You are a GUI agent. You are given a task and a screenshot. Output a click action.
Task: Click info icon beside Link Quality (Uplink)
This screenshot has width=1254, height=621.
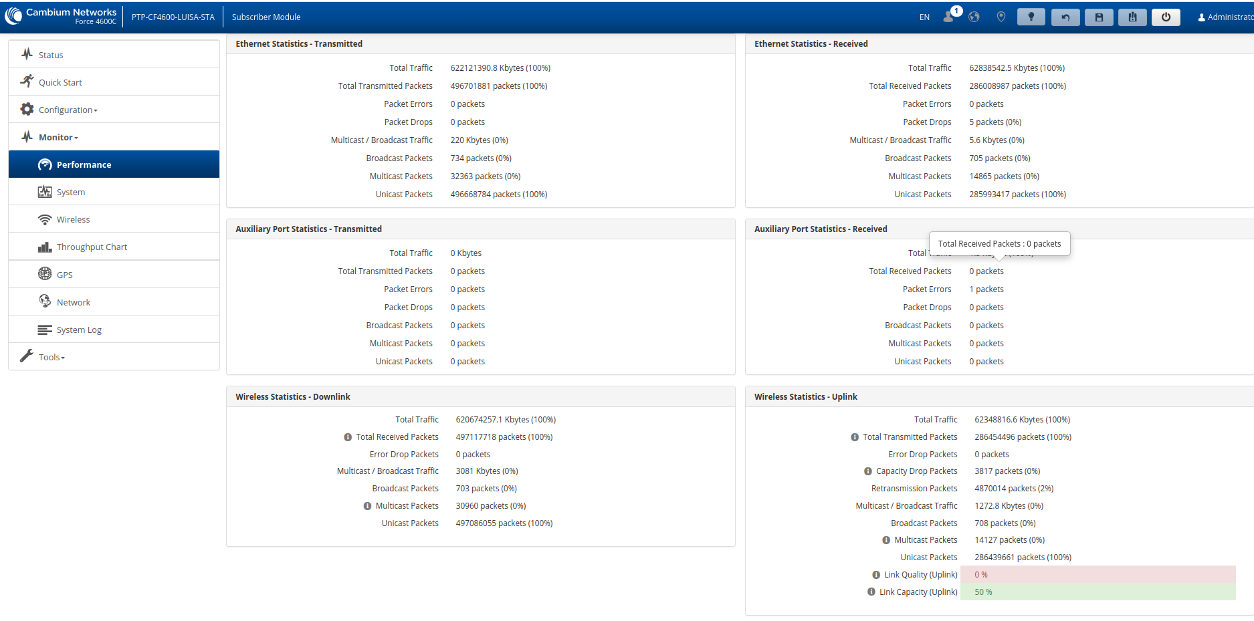pos(876,575)
